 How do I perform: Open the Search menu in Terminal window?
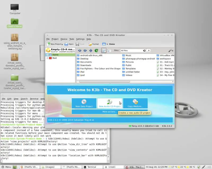click(x=24, y=99)
